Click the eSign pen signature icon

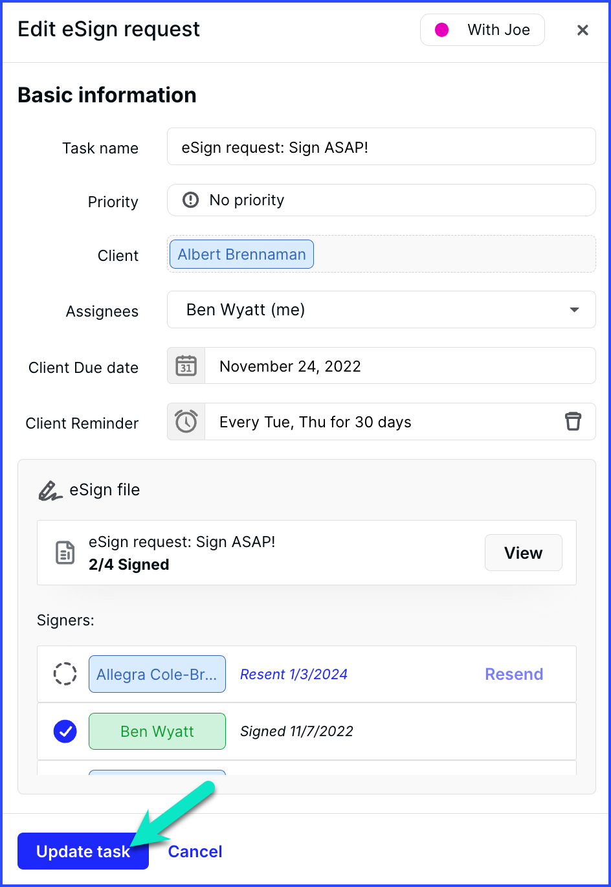click(x=49, y=491)
